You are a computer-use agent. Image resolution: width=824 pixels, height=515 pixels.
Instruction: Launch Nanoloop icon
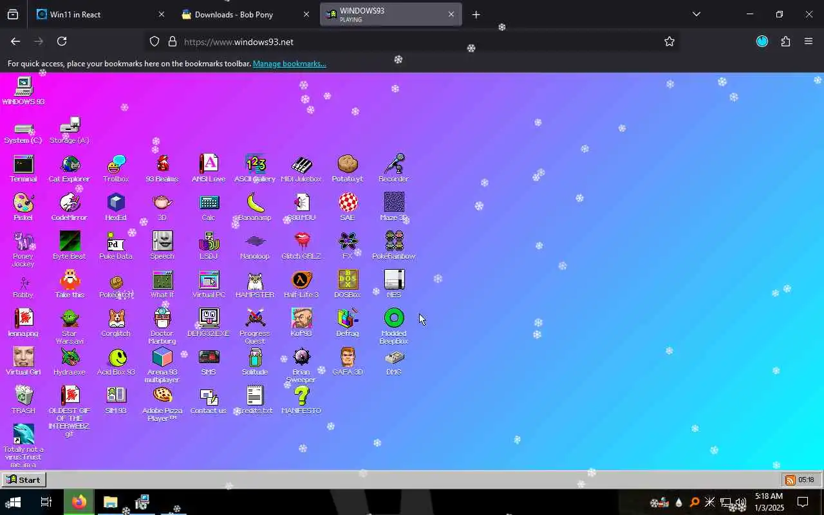click(255, 246)
